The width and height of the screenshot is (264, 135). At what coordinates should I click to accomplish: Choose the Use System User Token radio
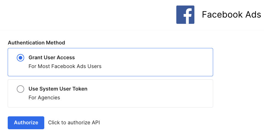pyautogui.click(x=21, y=89)
